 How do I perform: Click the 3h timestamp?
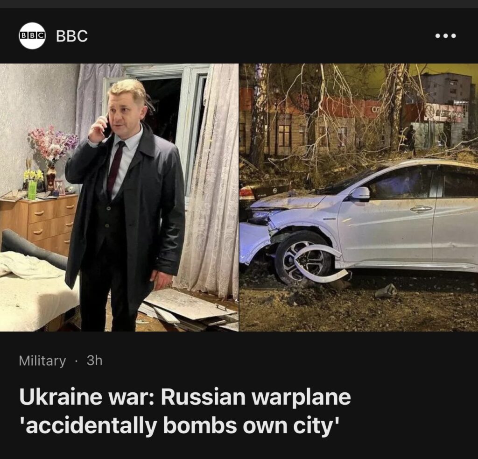point(94,360)
